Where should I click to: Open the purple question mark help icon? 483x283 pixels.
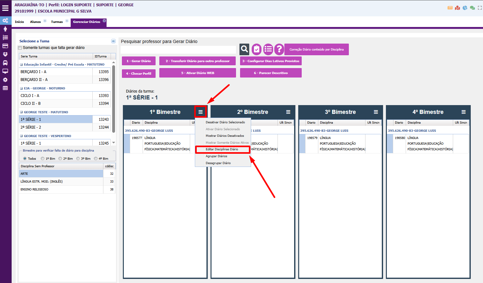pyautogui.click(x=279, y=49)
